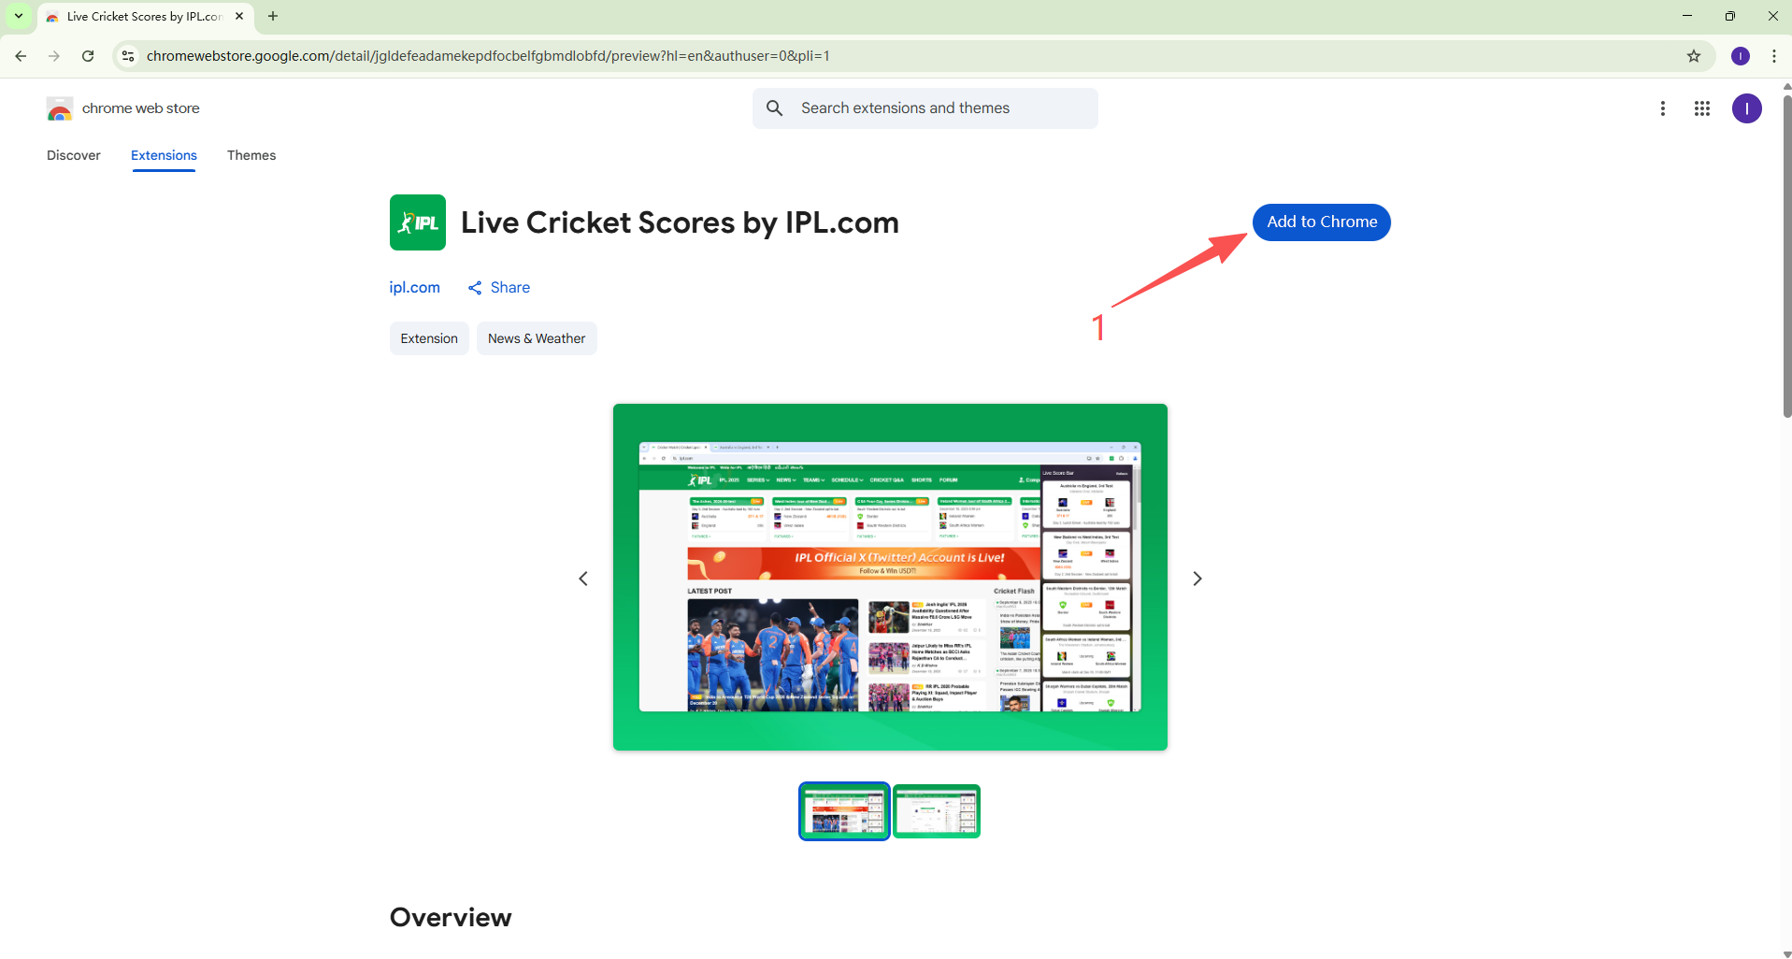Share this extension
Viewport: 1792px width, 959px height.
click(499, 288)
